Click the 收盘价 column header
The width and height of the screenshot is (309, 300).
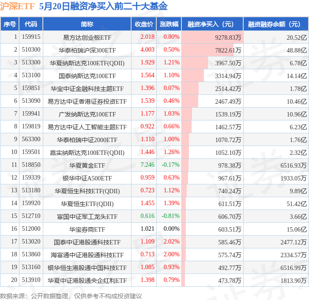pyautogui.click(x=144, y=24)
